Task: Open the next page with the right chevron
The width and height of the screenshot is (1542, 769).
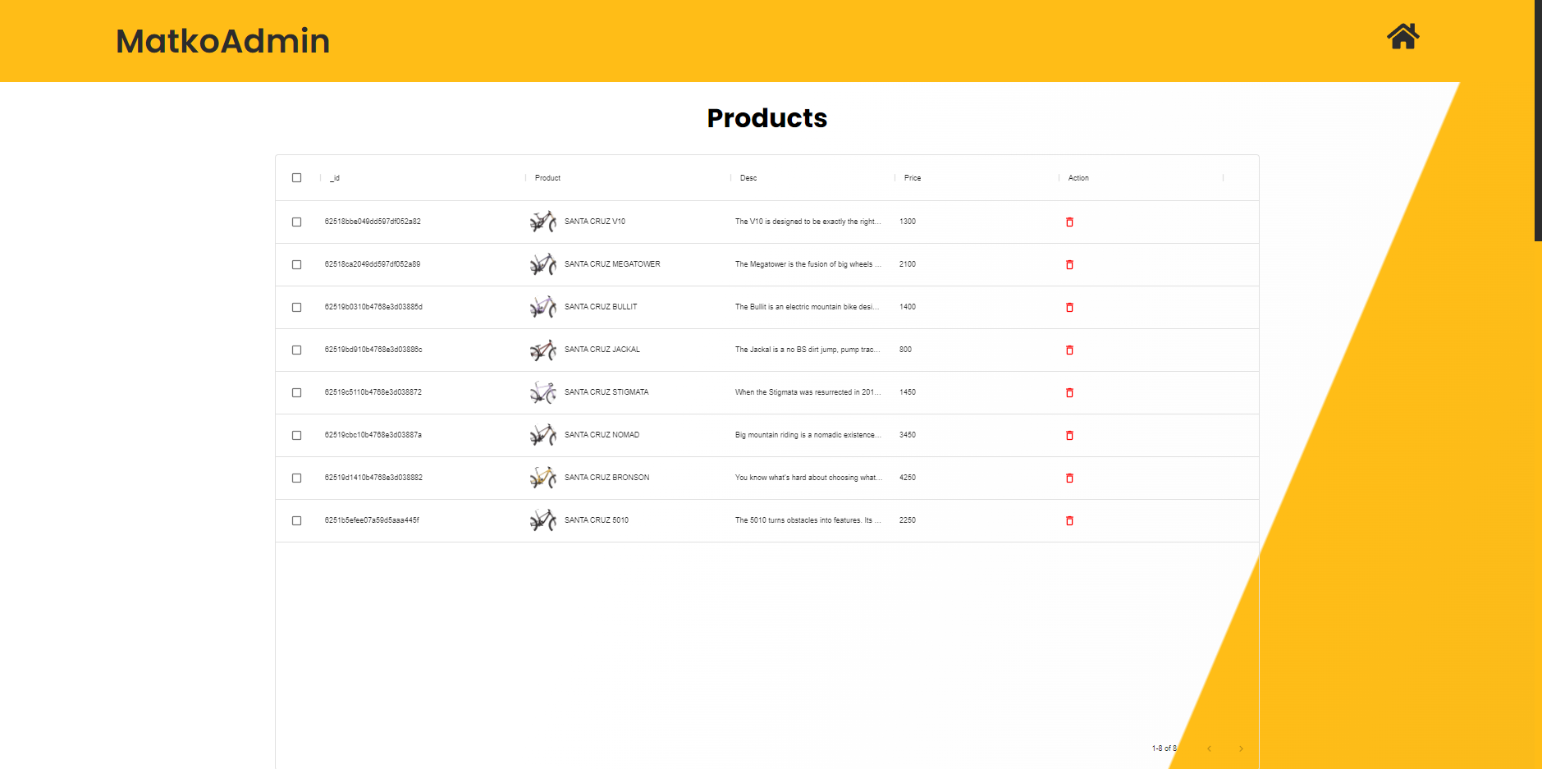Action: pyautogui.click(x=1241, y=748)
